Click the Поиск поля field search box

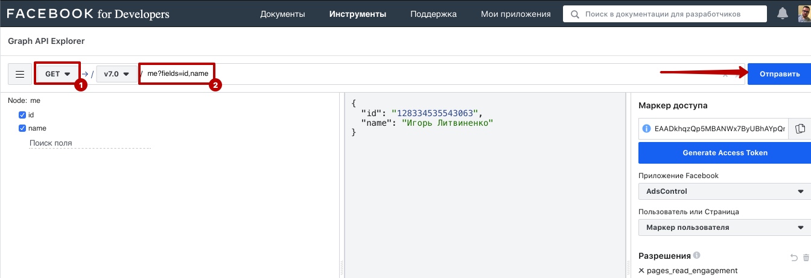click(90, 143)
